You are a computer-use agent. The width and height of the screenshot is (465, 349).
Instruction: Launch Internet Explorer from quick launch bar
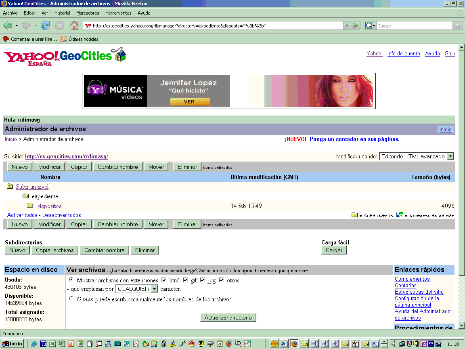click(x=34, y=344)
